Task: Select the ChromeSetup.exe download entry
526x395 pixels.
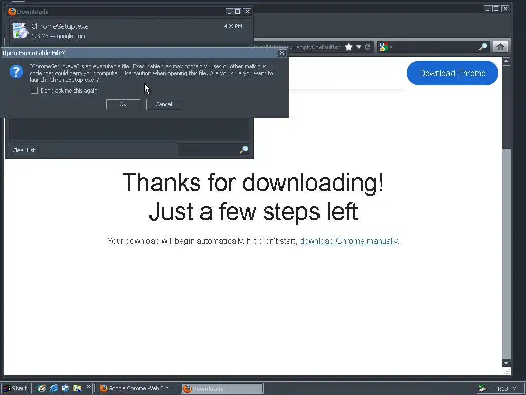Action: [129, 31]
